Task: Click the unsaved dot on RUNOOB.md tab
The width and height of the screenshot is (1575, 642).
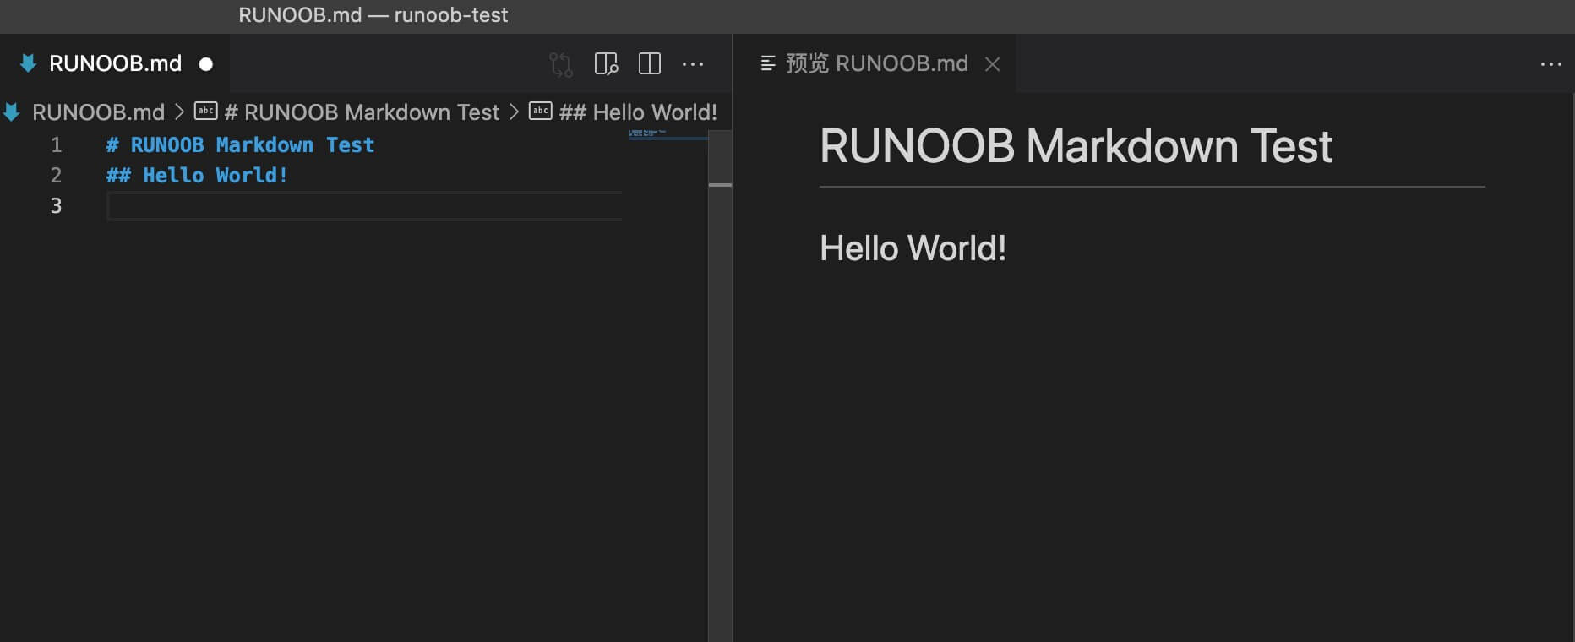Action: (x=205, y=64)
